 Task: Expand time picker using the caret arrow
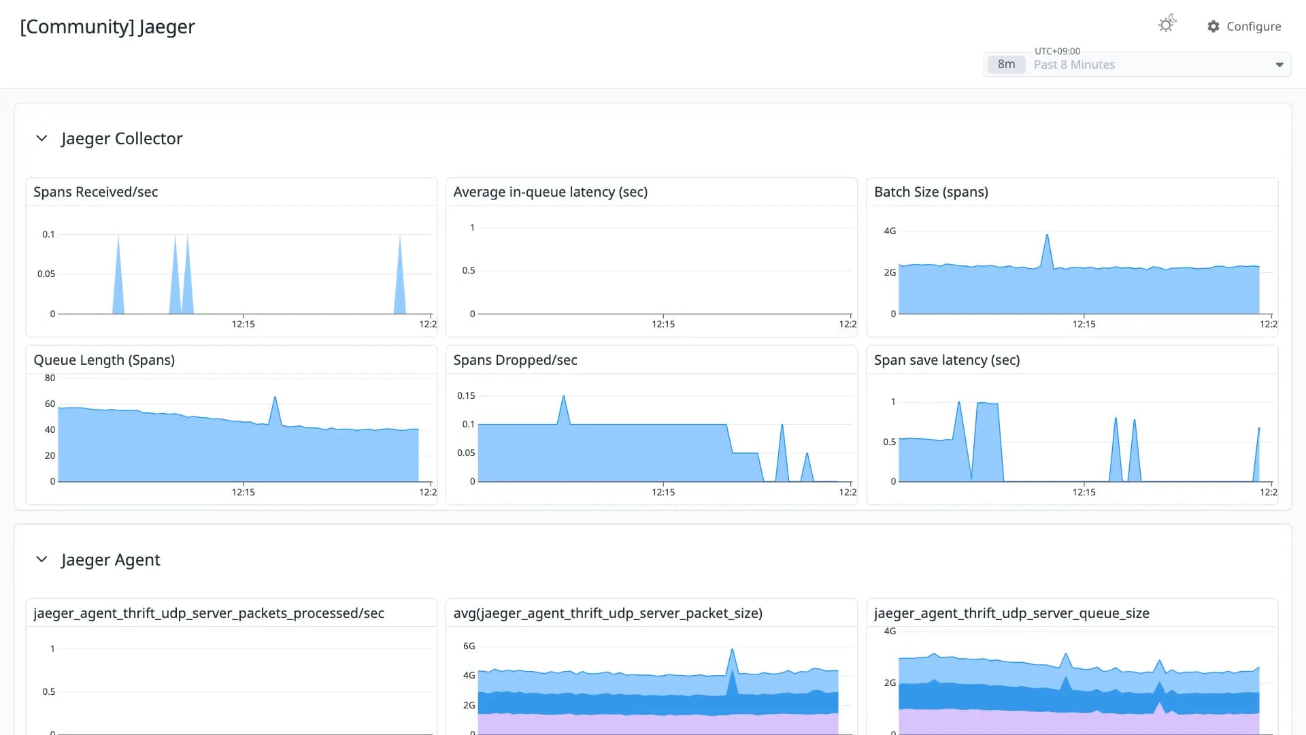click(1279, 65)
